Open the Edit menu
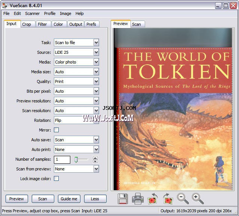 tap(17, 13)
